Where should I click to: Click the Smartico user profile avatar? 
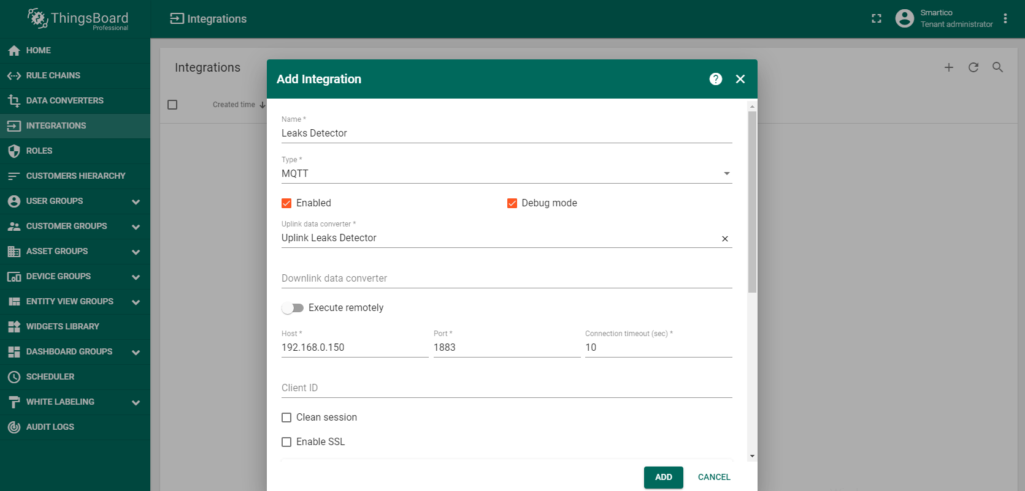904,18
